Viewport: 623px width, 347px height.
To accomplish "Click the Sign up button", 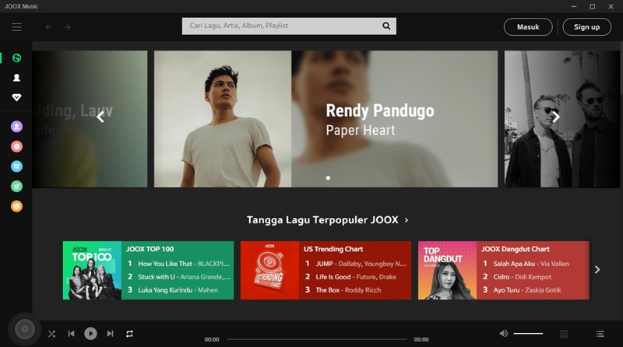I will (x=587, y=27).
